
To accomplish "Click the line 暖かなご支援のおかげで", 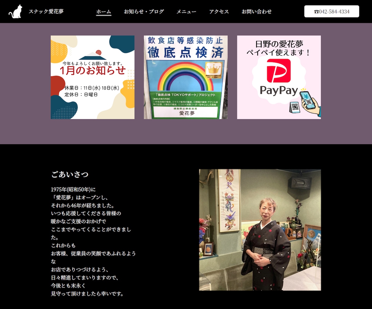I will (x=79, y=221).
